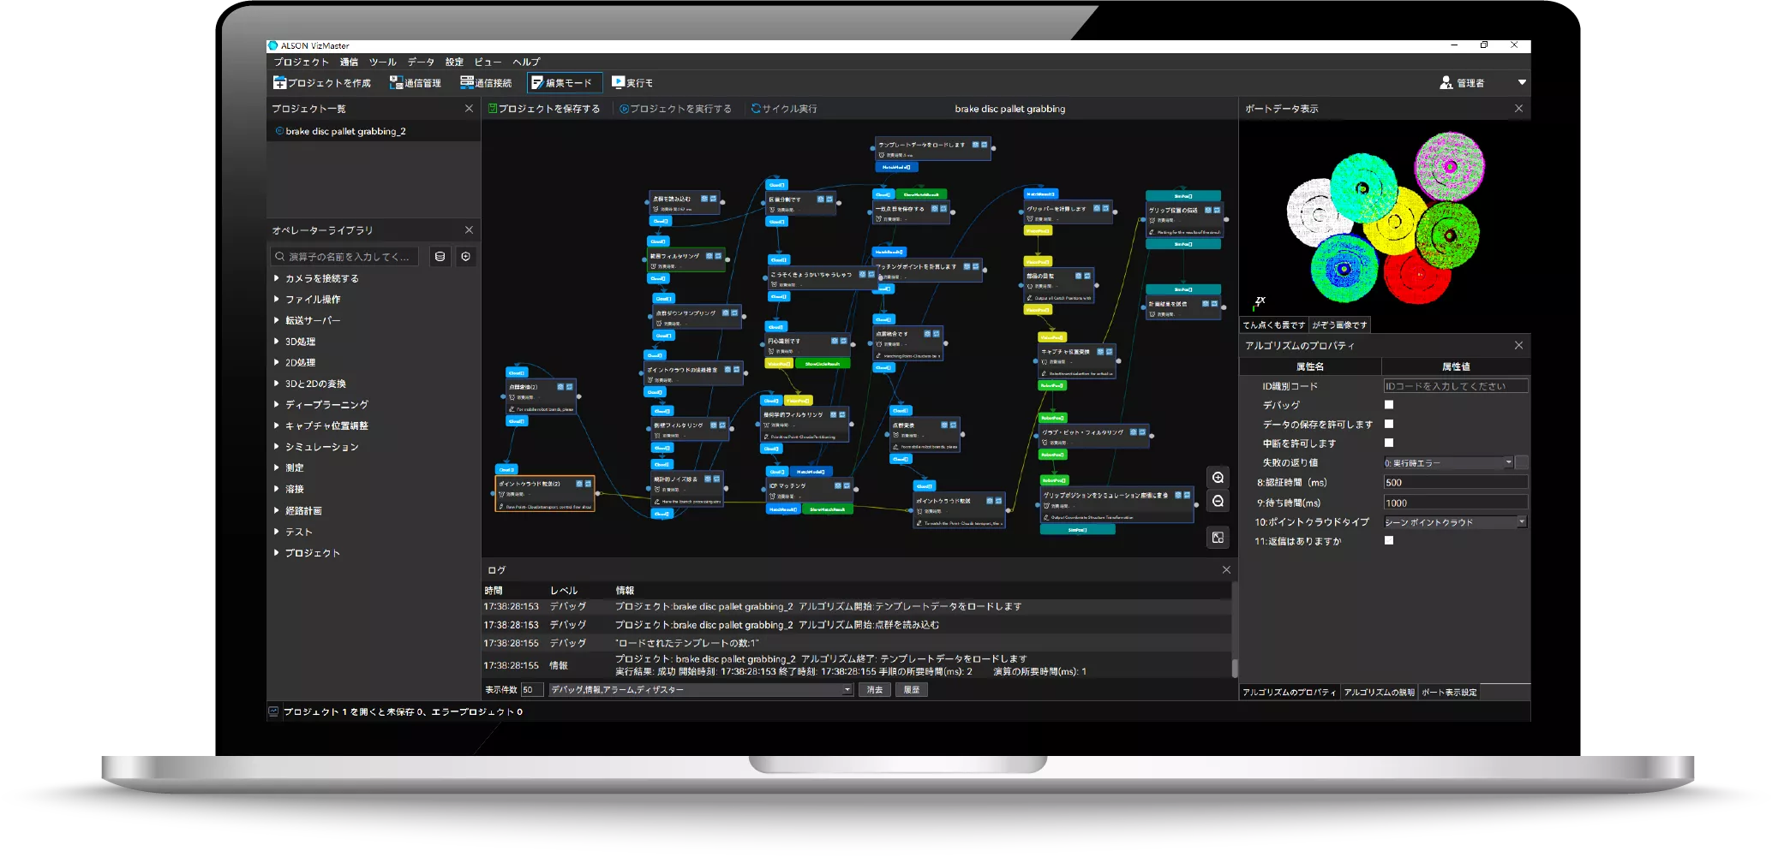Viewport: 1772px width, 857px height.
Task: Open the ヘルプ menu
Action: (x=526, y=62)
